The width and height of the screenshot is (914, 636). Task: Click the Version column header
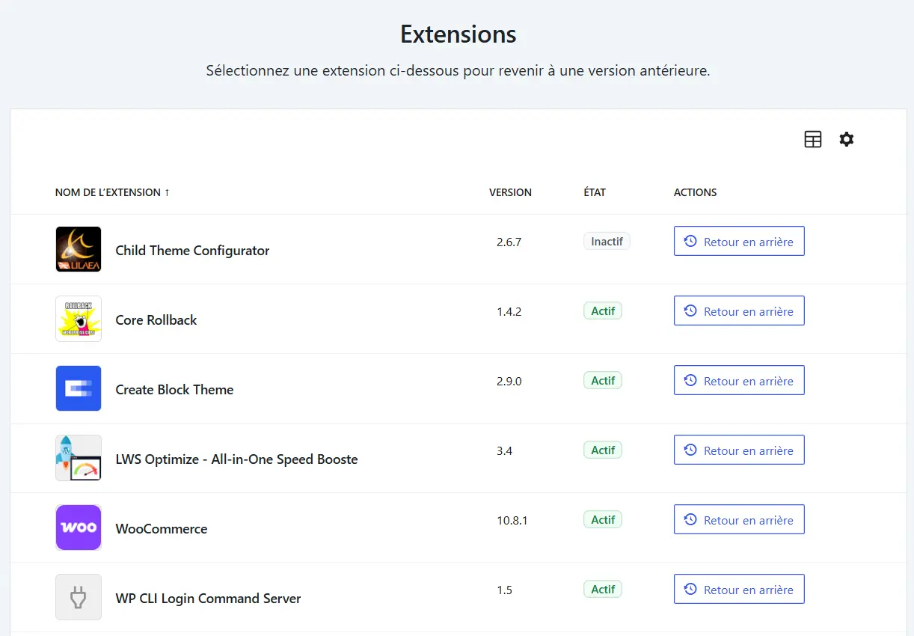[510, 192]
